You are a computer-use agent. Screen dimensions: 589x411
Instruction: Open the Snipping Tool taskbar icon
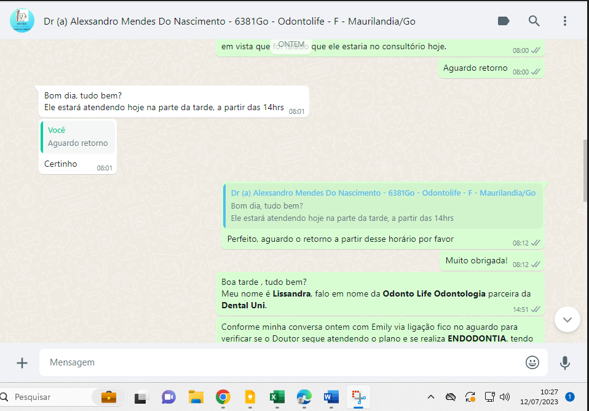pos(358,397)
